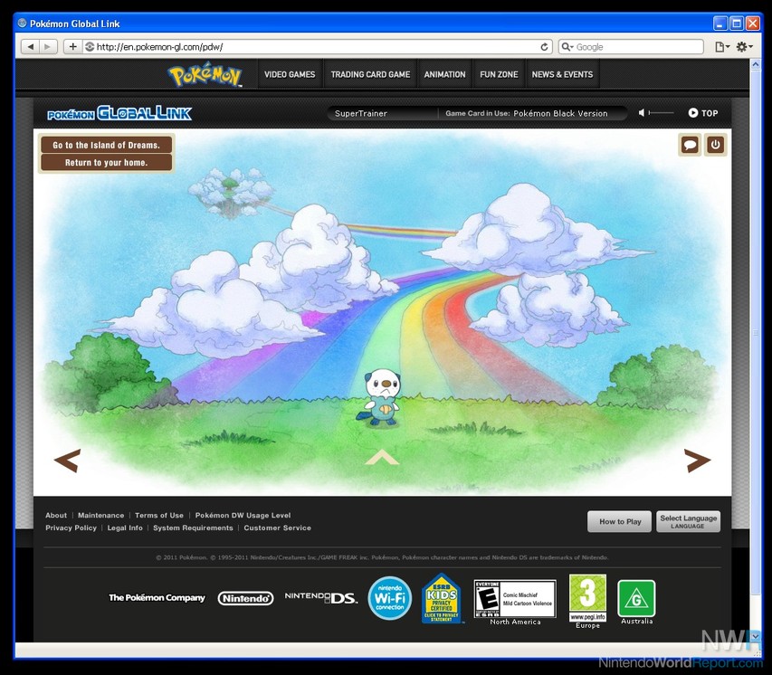The width and height of the screenshot is (772, 675).
Task: Click the ESRB Kids Privacy Certified badge
Action: click(442, 598)
